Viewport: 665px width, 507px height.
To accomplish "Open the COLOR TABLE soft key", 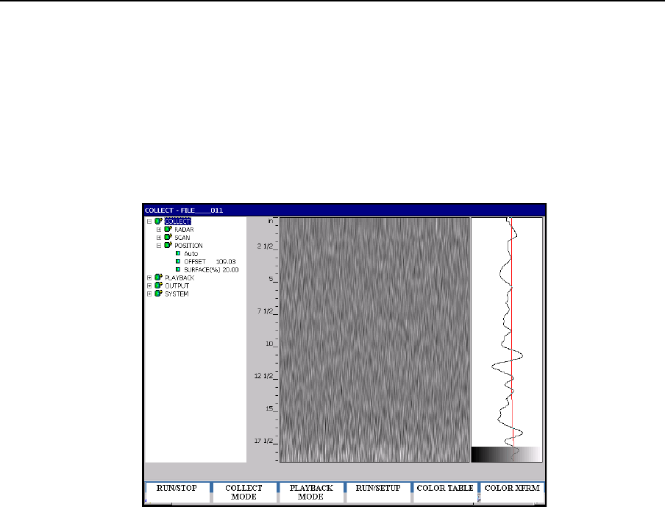I will [x=445, y=492].
